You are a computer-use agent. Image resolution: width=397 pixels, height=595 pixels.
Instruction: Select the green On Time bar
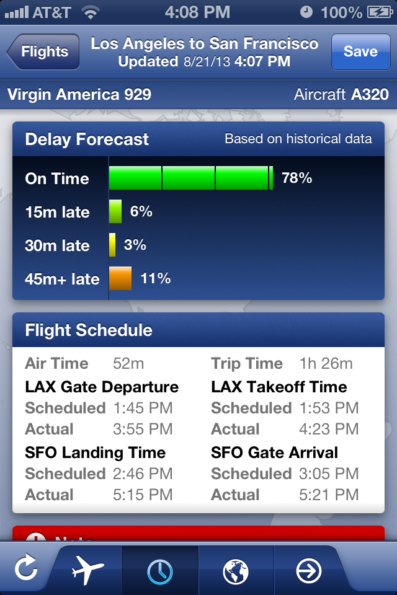pos(191,178)
